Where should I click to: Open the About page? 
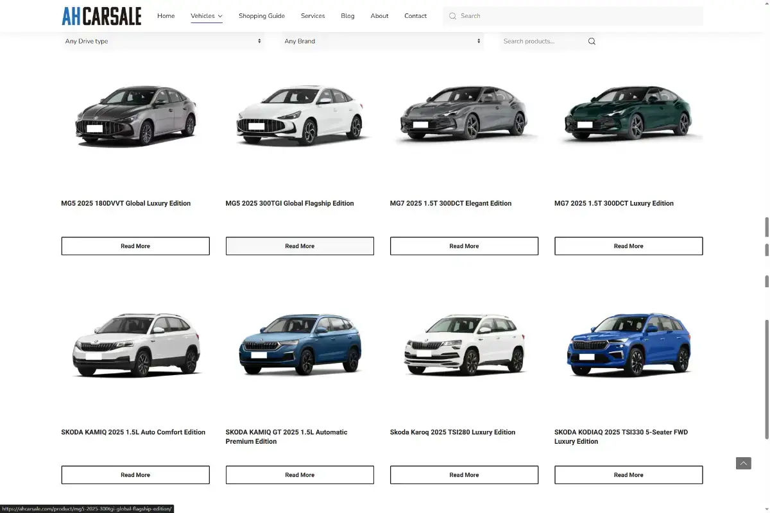tap(379, 16)
